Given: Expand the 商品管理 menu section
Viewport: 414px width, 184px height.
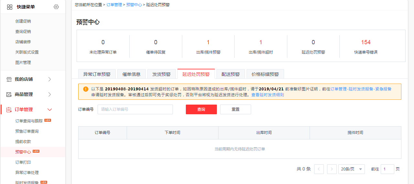Looking at the screenshot, I should coord(49,94).
